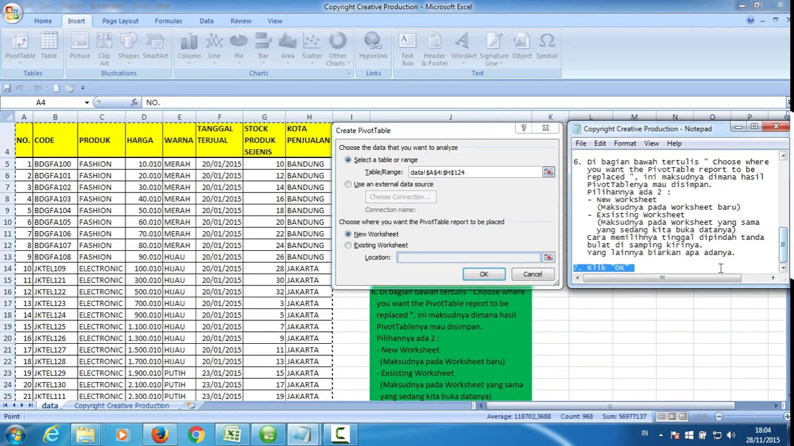Click Cancel in Create PivotTable dialog
The height and width of the screenshot is (446, 794).
[x=532, y=274]
